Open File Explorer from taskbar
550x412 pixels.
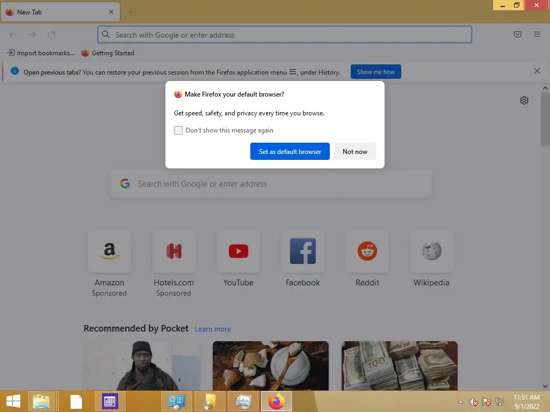[41, 401]
